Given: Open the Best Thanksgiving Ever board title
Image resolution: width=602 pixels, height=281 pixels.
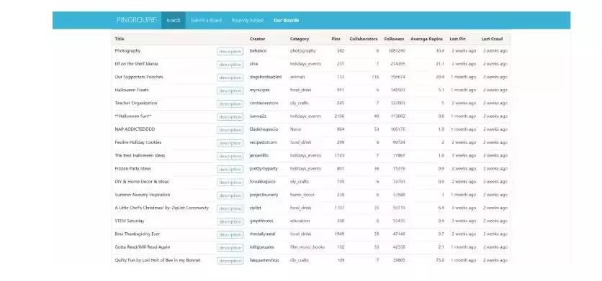Looking at the screenshot, I should click(x=138, y=234).
